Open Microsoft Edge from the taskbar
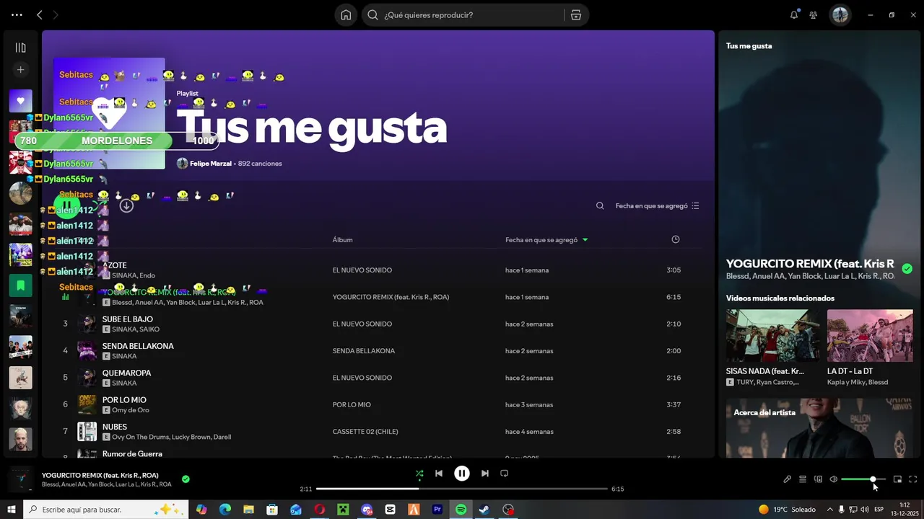924x519 pixels. click(x=225, y=510)
